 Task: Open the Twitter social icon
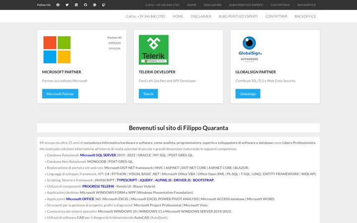(x=67, y=5)
